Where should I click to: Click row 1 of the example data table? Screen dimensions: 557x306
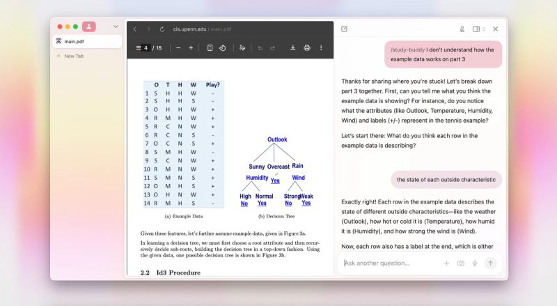pyautogui.click(x=184, y=93)
